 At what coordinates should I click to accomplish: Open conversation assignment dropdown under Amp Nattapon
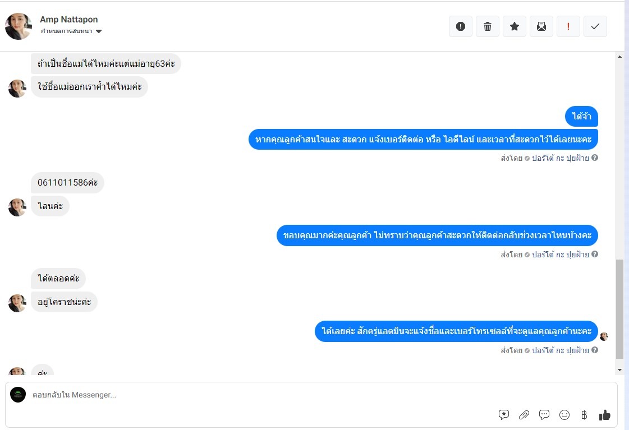[71, 31]
